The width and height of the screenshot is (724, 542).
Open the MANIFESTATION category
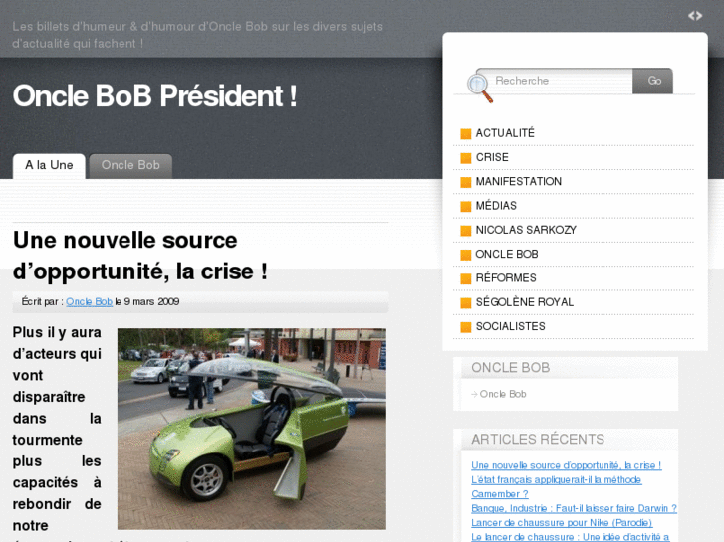(519, 181)
